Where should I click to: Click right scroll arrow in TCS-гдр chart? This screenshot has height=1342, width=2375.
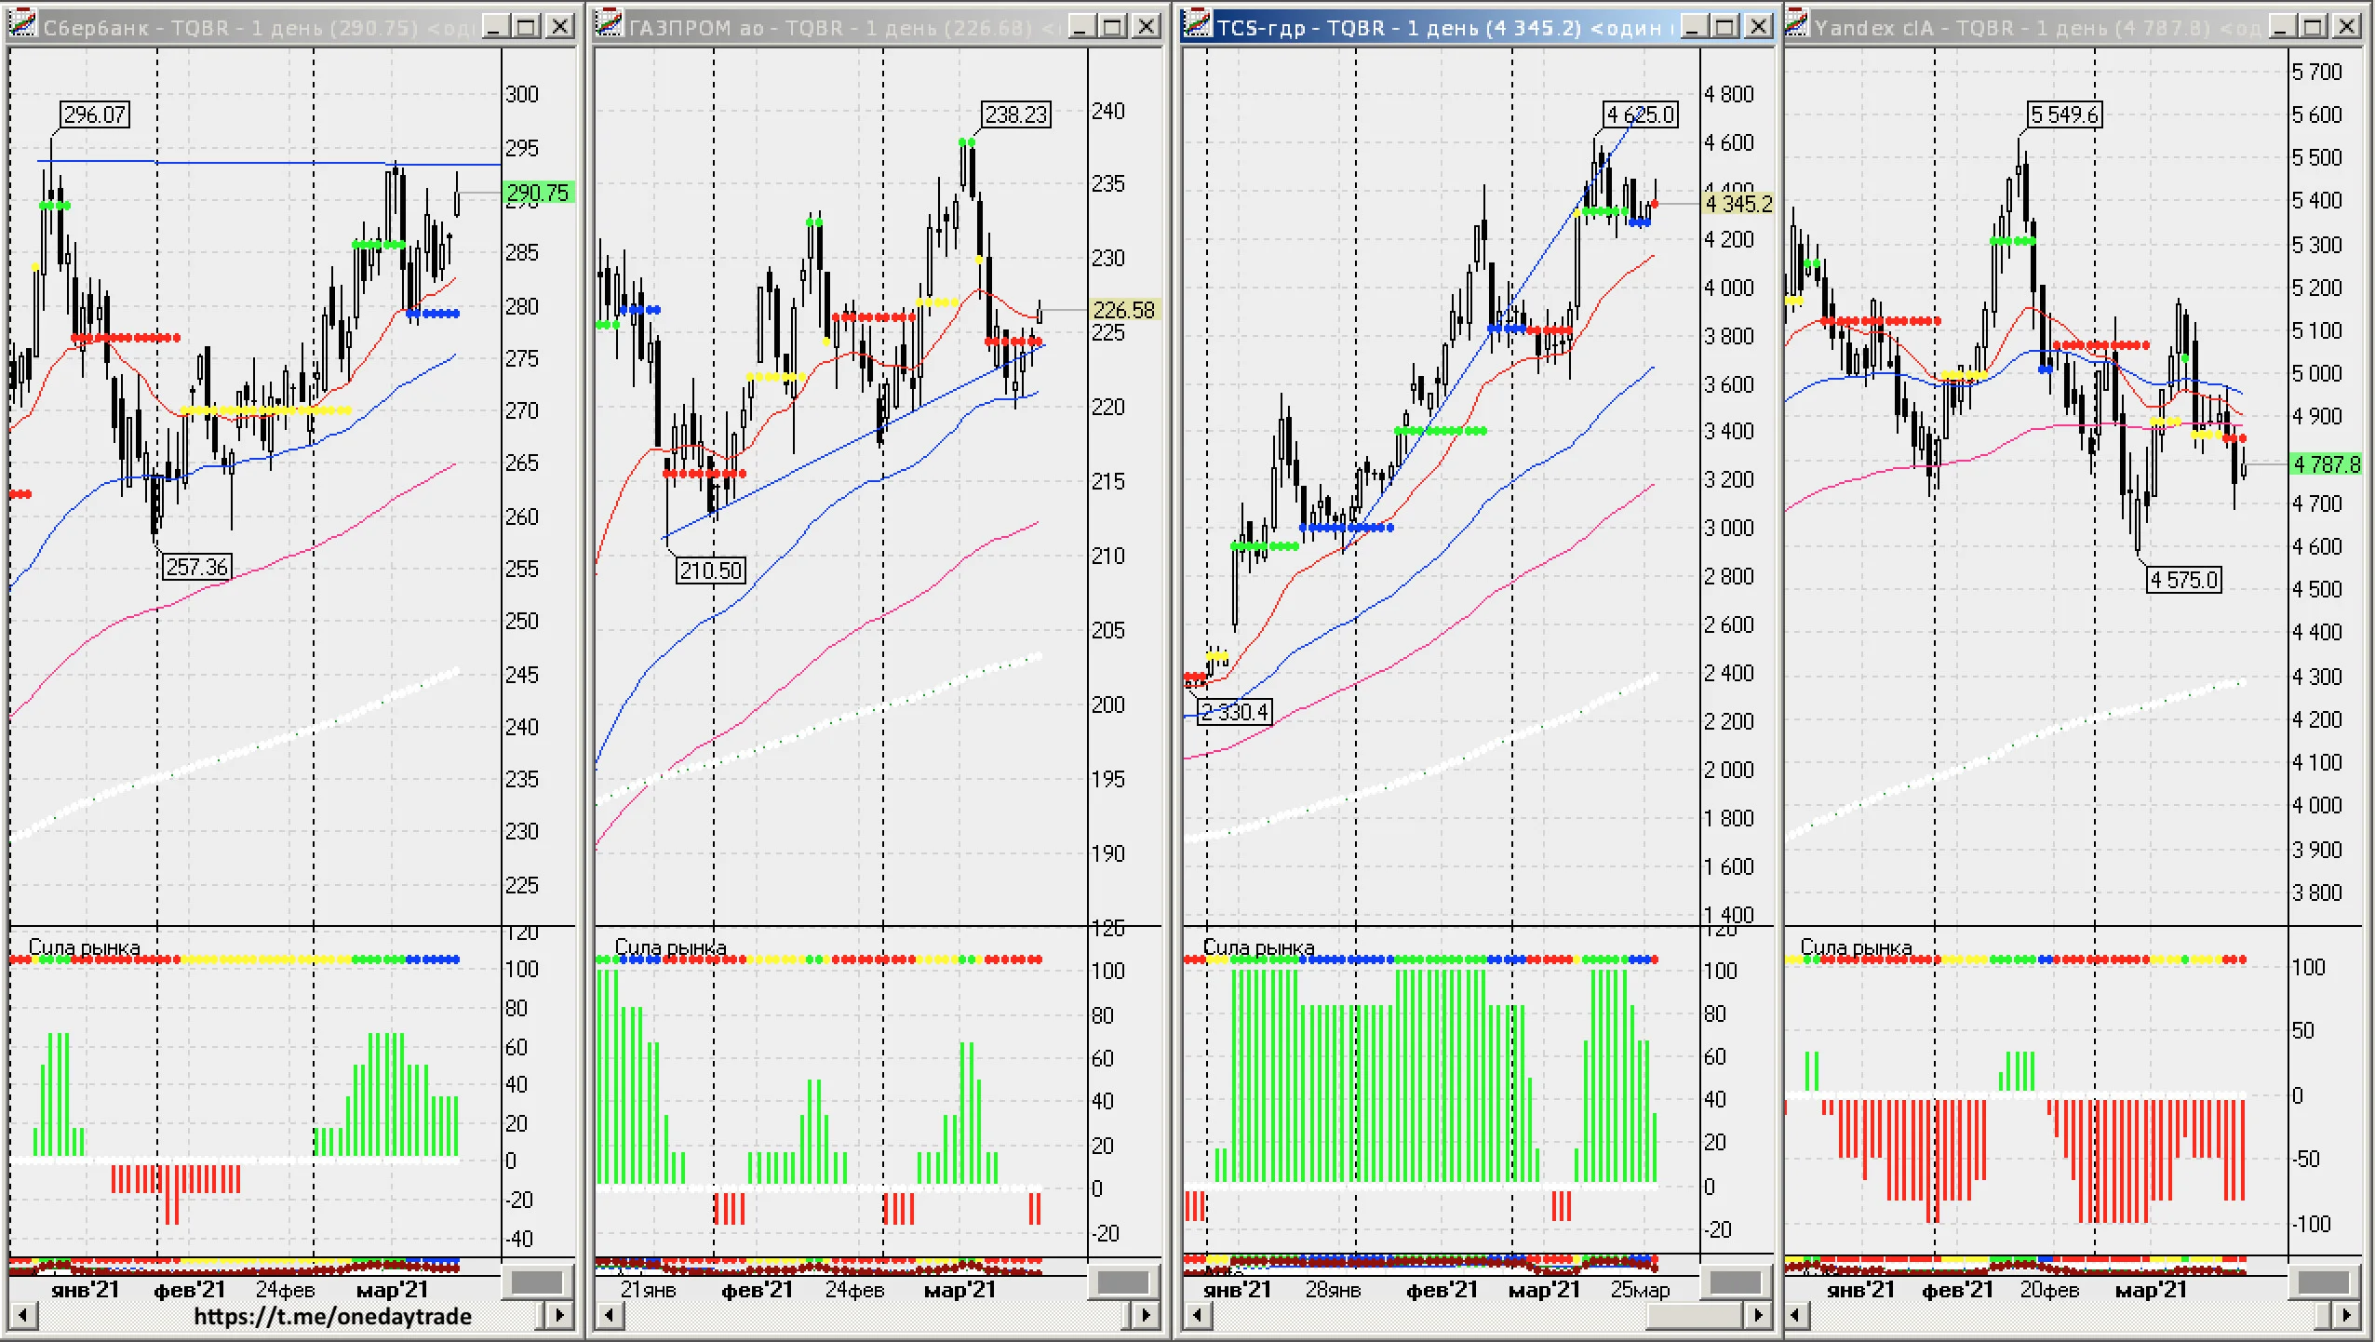point(1758,1316)
